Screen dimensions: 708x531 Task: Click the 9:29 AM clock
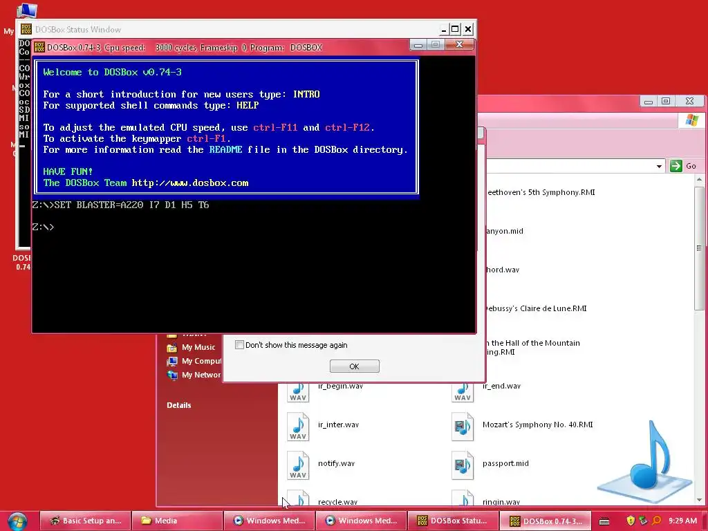tap(682, 521)
